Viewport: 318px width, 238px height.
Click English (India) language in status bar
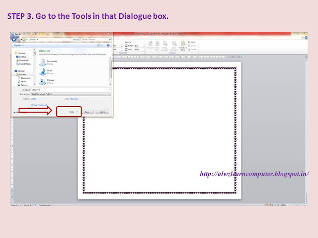pyautogui.click(x=44, y=205)
